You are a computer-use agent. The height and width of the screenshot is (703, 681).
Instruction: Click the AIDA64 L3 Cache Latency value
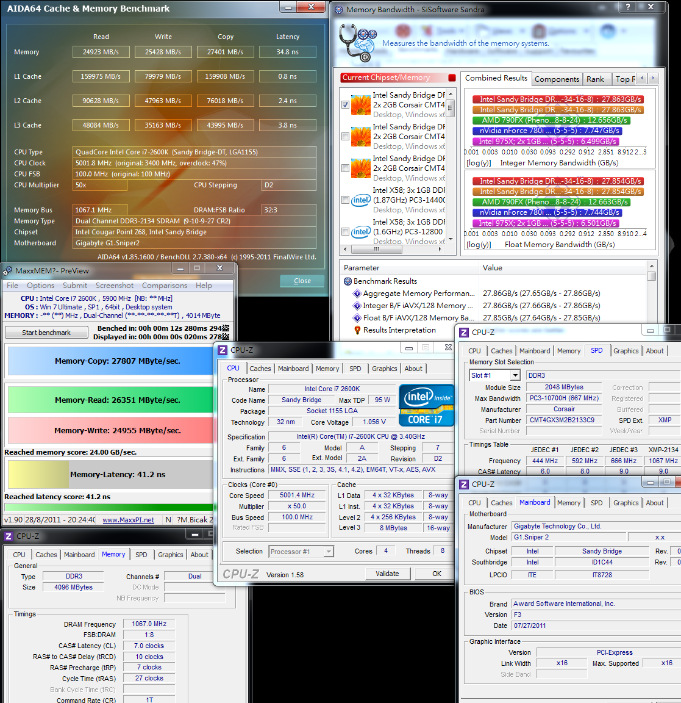[x=287, y=126]
